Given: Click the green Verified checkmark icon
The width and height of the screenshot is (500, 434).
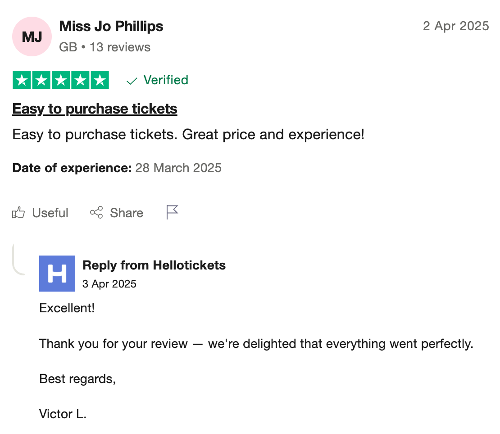Looking at the screenshot, I should [x=131, y=81].
